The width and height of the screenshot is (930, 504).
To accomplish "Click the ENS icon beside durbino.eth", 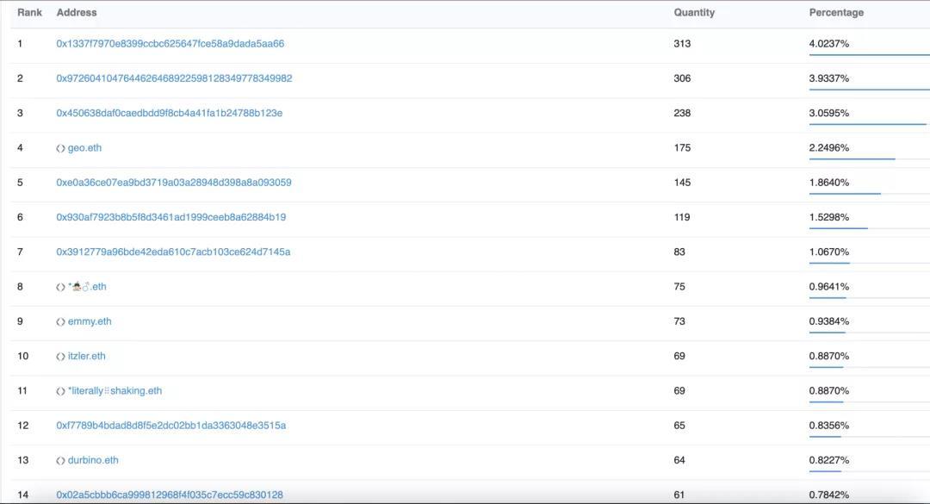I will (60, 461).
